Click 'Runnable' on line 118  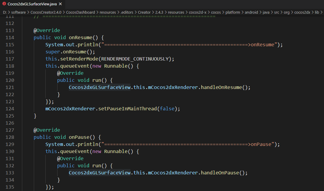(x=116, y=66)
